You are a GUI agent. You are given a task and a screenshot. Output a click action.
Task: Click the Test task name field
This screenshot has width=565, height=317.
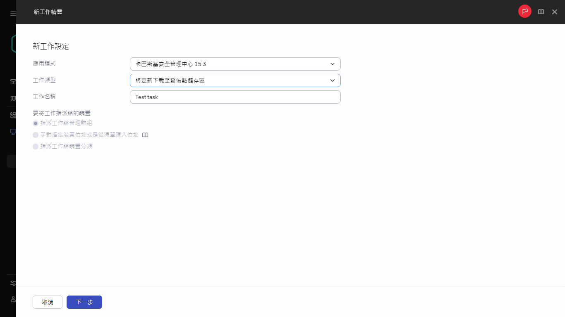[235, 97]
